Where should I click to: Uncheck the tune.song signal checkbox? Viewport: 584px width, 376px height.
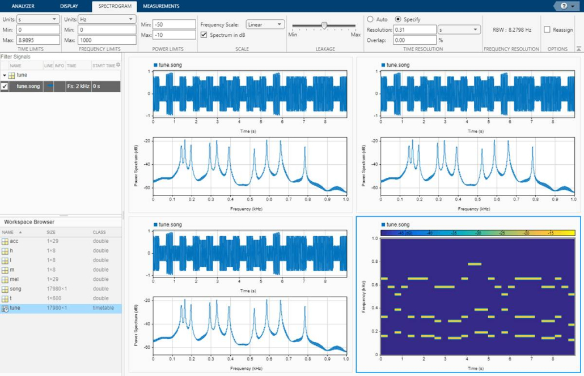pos(5,86)
